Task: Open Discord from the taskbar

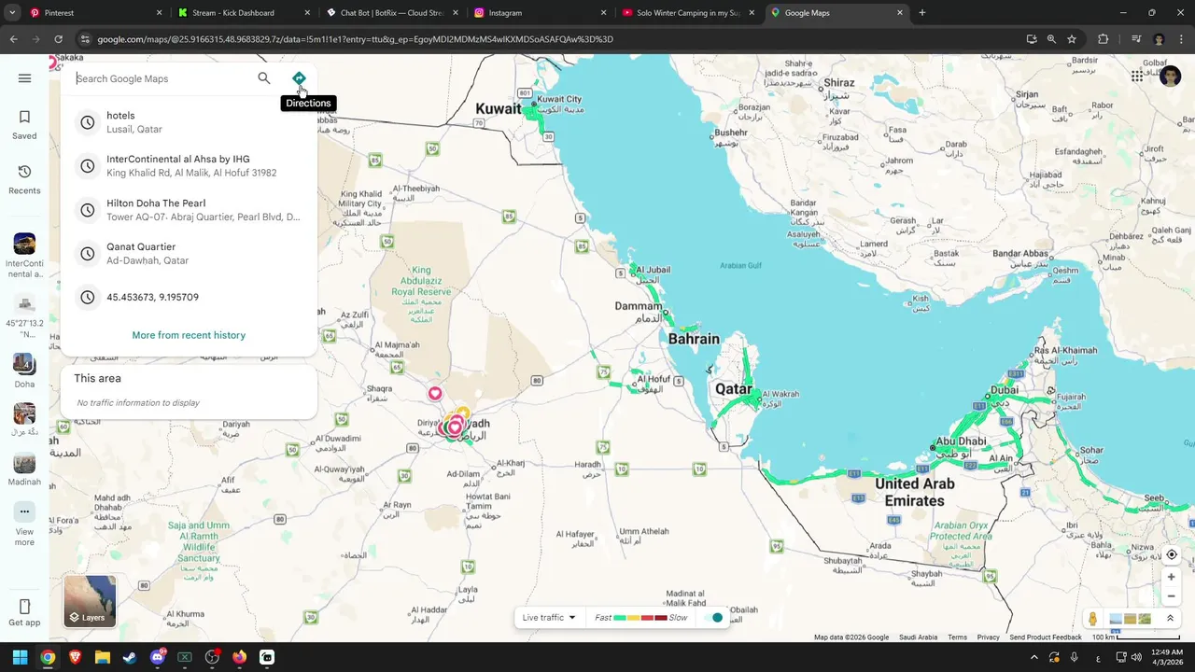Action: [x=158, y=657]
